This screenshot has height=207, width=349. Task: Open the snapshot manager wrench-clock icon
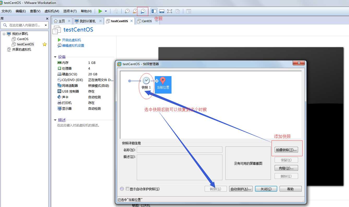point(143,11)
